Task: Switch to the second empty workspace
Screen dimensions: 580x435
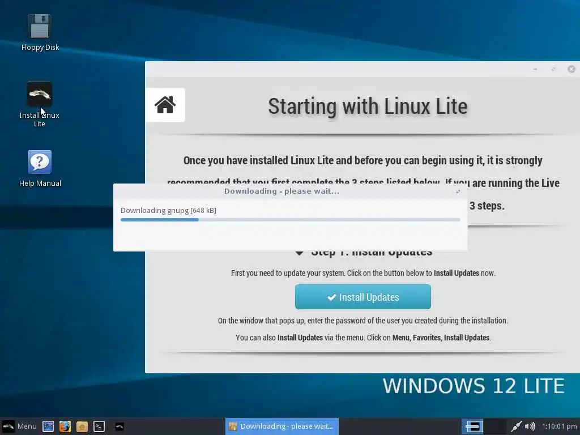Action: pos(495,427)
